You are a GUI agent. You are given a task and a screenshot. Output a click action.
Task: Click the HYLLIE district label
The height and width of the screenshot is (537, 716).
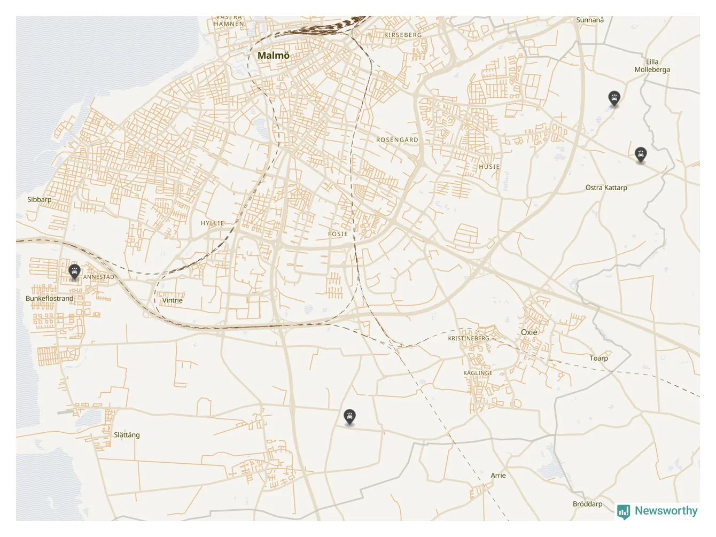pos(213,223)
